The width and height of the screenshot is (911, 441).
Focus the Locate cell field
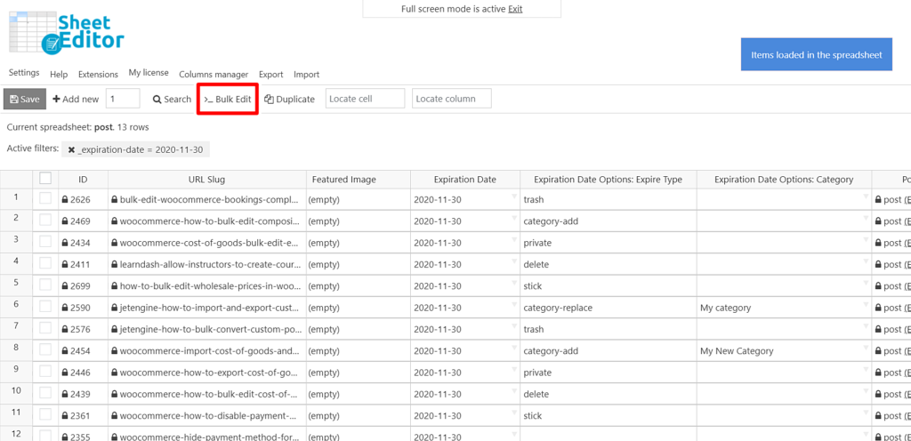click(365, 99)
